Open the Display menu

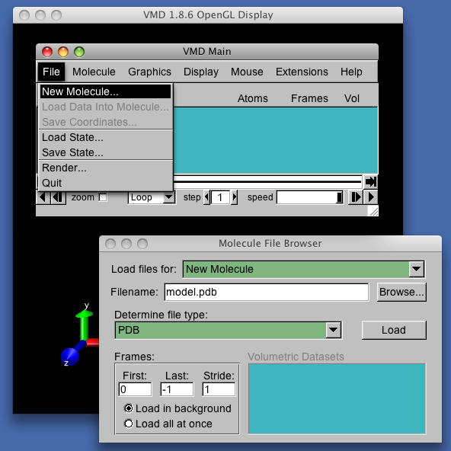pyautogui.click(x=201, y=72)
